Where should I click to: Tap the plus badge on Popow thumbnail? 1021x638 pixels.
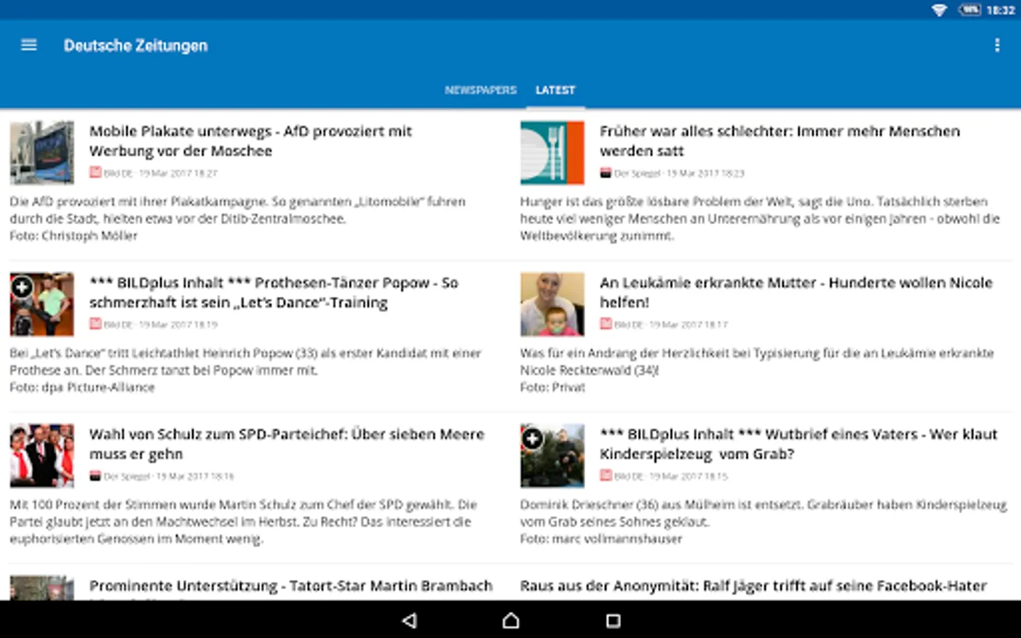(x=22, y=286)
